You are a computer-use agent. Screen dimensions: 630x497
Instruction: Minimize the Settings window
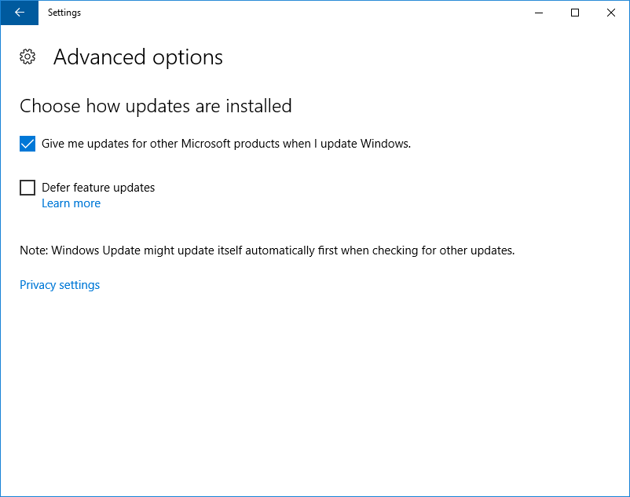click(x=539, y=13)
